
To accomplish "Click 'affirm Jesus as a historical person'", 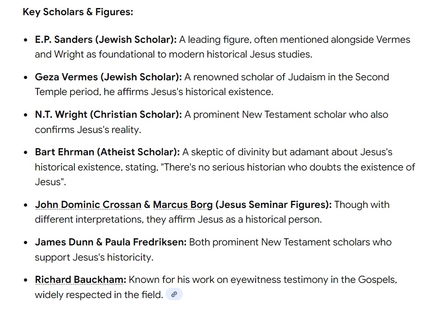I will (x=241, y=220).
